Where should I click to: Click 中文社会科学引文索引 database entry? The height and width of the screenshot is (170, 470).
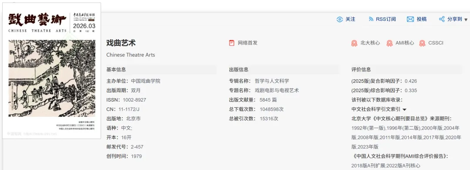[x=376, y=109]
